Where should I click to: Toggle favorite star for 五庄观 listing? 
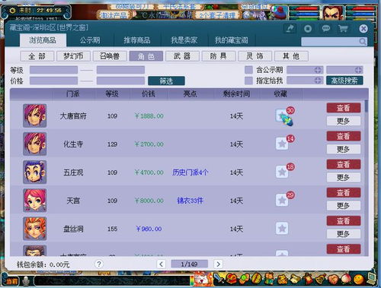(282, 172)
